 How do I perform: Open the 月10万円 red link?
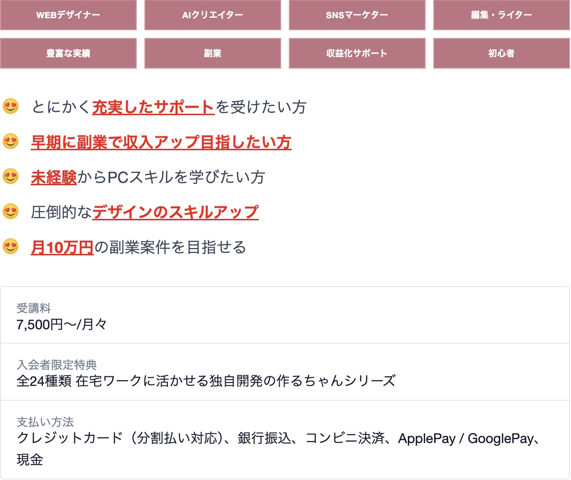point(62,247)
